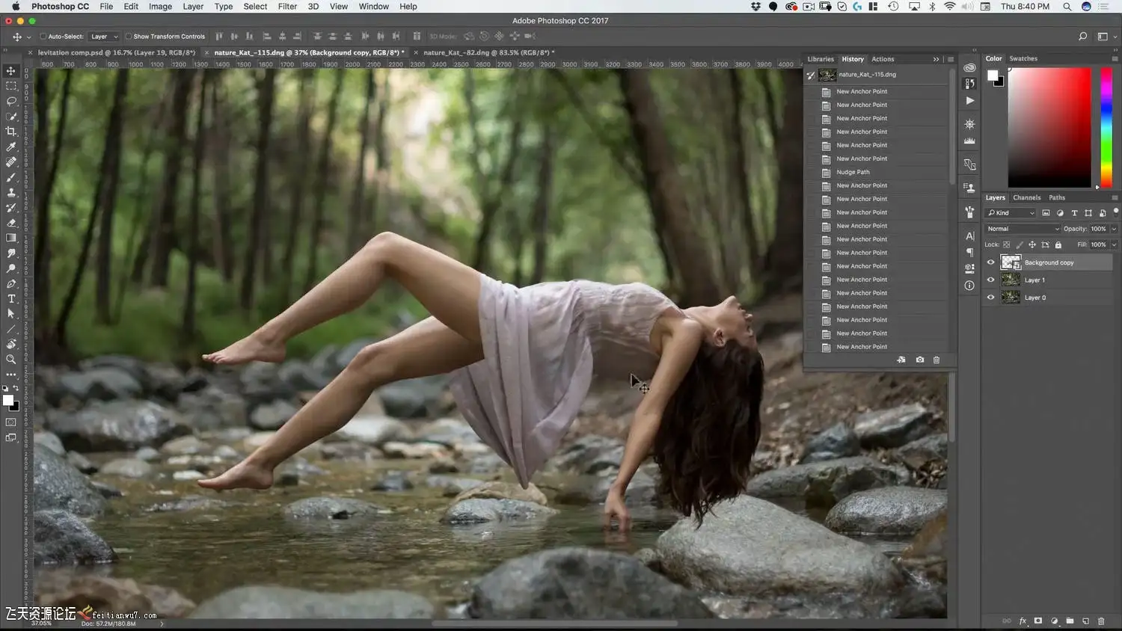Viewport: 1122px width, 631px height.
Task: Enable Show Transform Controls checkbox
Action: [128, 37]
